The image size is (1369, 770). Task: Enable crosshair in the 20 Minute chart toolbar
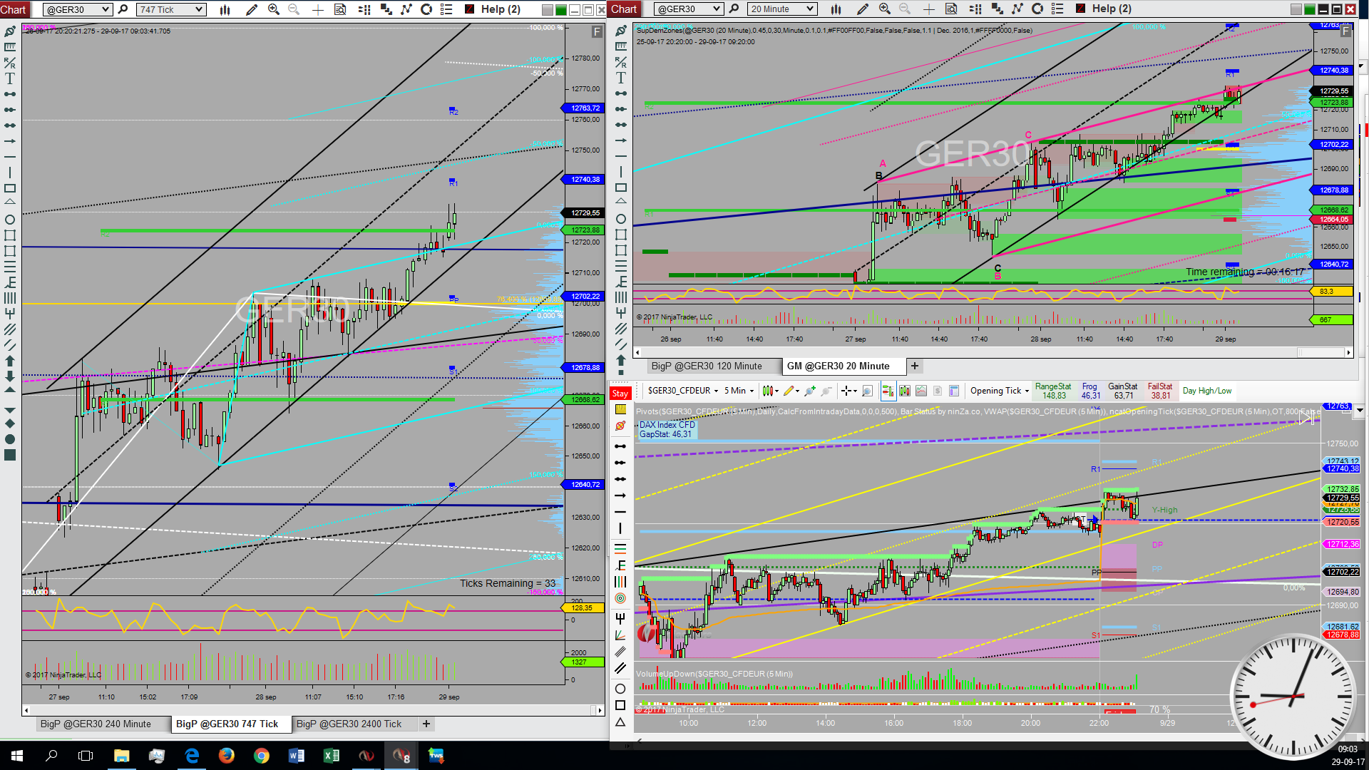click(x=929, y=9)
